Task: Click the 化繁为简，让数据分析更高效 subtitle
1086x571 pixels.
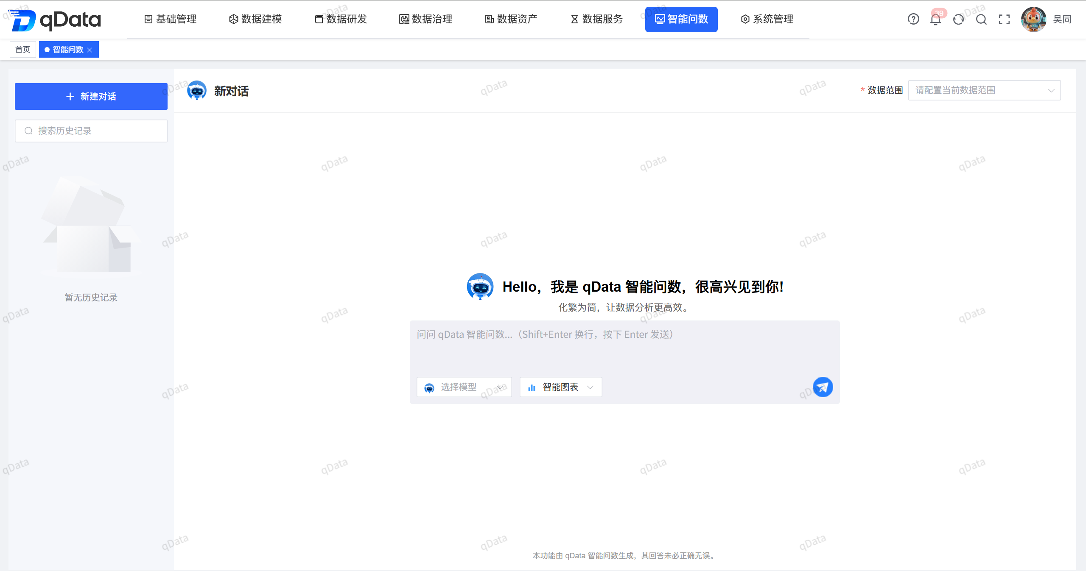Action: 624,307
